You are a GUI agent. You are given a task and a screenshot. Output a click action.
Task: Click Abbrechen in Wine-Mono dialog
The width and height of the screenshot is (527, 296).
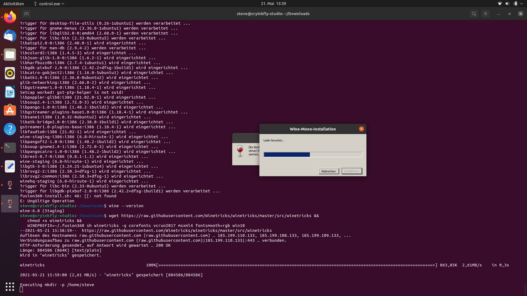pyautogui.click(x=329, y=171)
